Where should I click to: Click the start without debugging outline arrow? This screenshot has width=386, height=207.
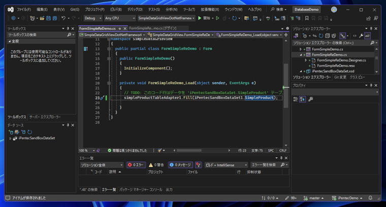point(217,18)
